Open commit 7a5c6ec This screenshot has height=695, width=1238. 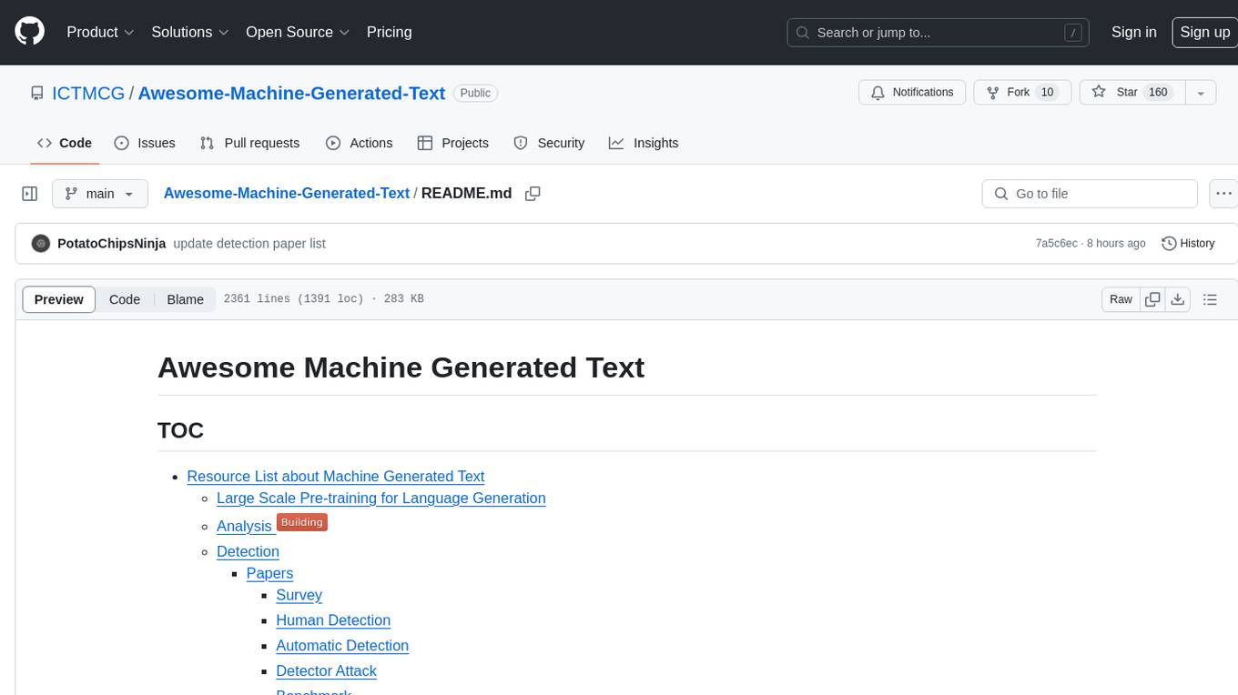(1056, 244)
